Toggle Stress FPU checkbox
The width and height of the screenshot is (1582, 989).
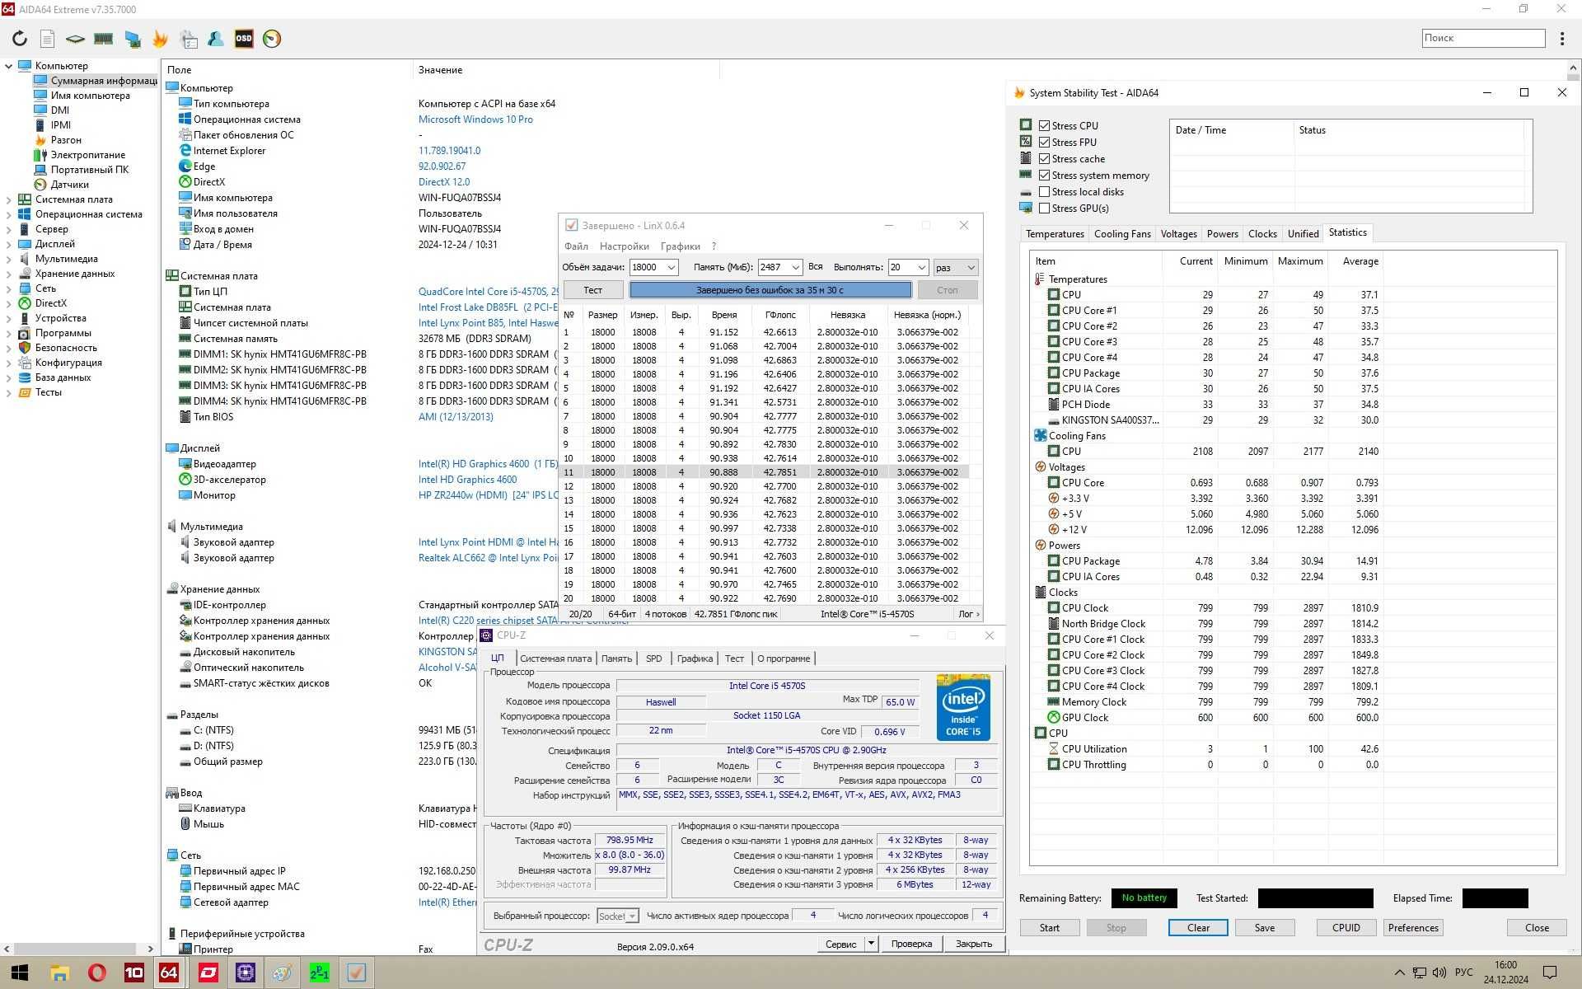pyautogui.click(x=1044, y=142)
